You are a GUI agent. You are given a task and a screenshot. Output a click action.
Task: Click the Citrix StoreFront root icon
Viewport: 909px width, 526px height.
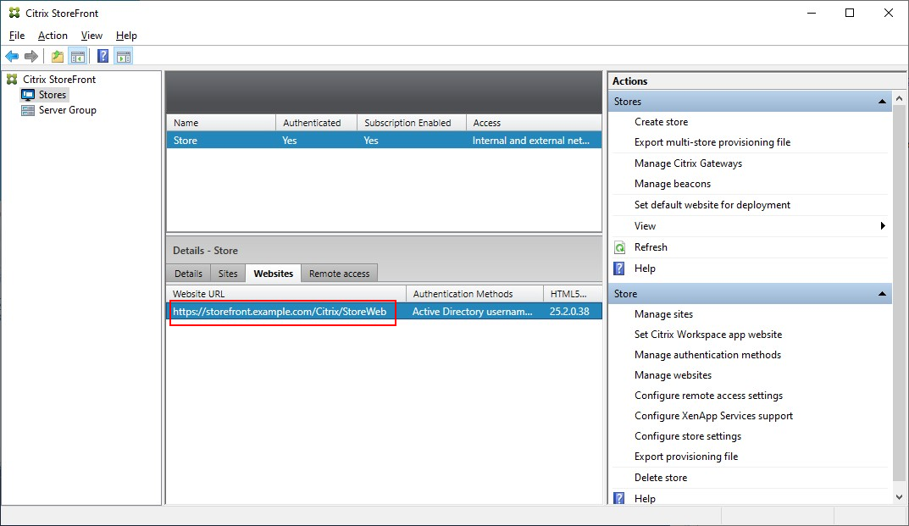coord(11,78)
